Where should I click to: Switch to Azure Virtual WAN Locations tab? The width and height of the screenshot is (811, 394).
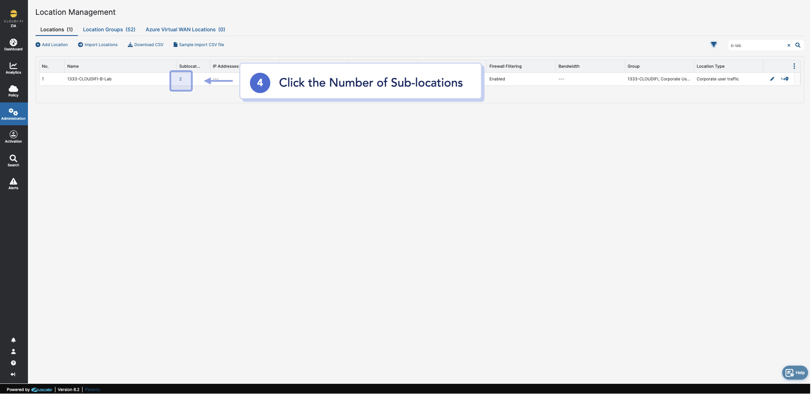coord(185,30)
